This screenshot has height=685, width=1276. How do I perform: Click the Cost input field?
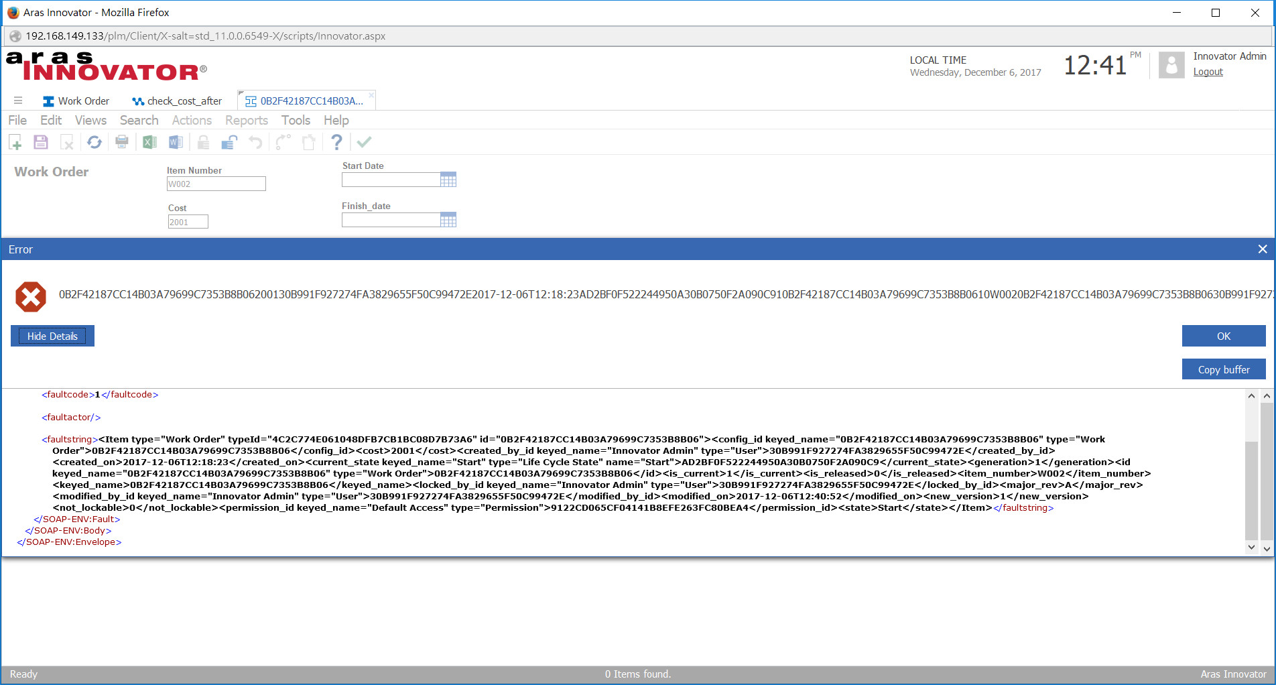click(x=188, y=222)
